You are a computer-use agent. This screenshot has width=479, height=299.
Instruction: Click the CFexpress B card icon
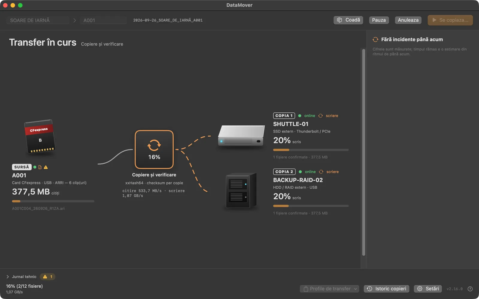(x=40, y=136)
